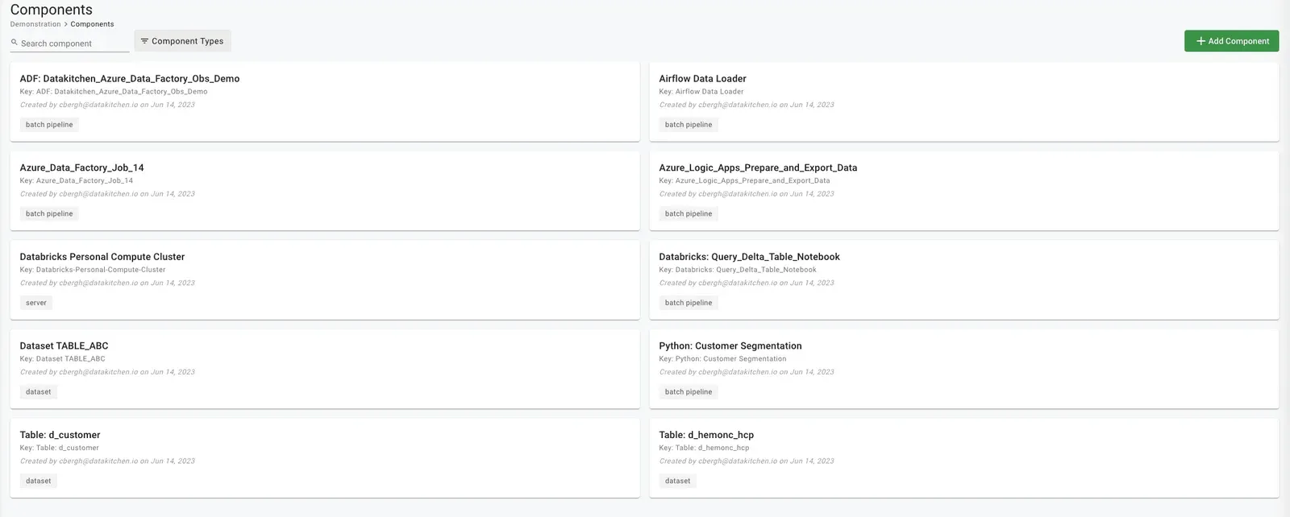Open Python: Customer Segmentation component

tap(730, 346)
